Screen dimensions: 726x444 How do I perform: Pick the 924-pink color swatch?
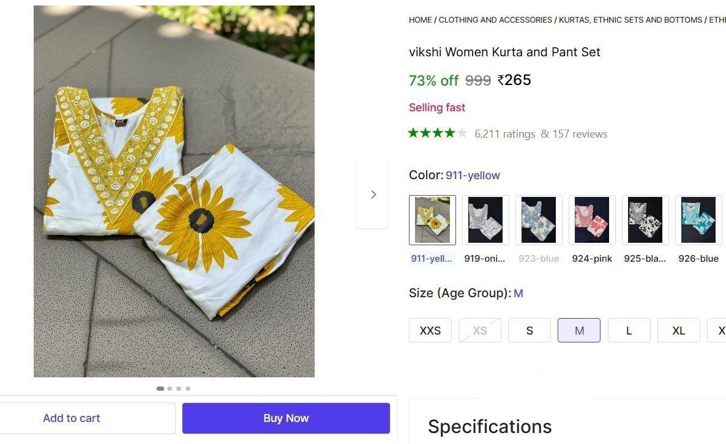pos(592,220)
